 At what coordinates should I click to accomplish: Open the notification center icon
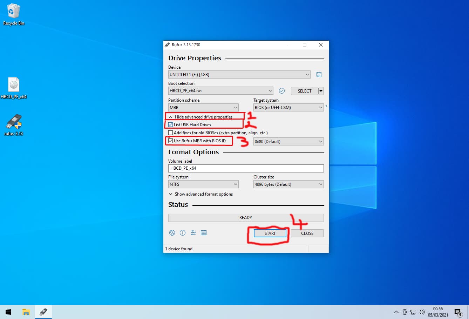(x=458, y=312)
